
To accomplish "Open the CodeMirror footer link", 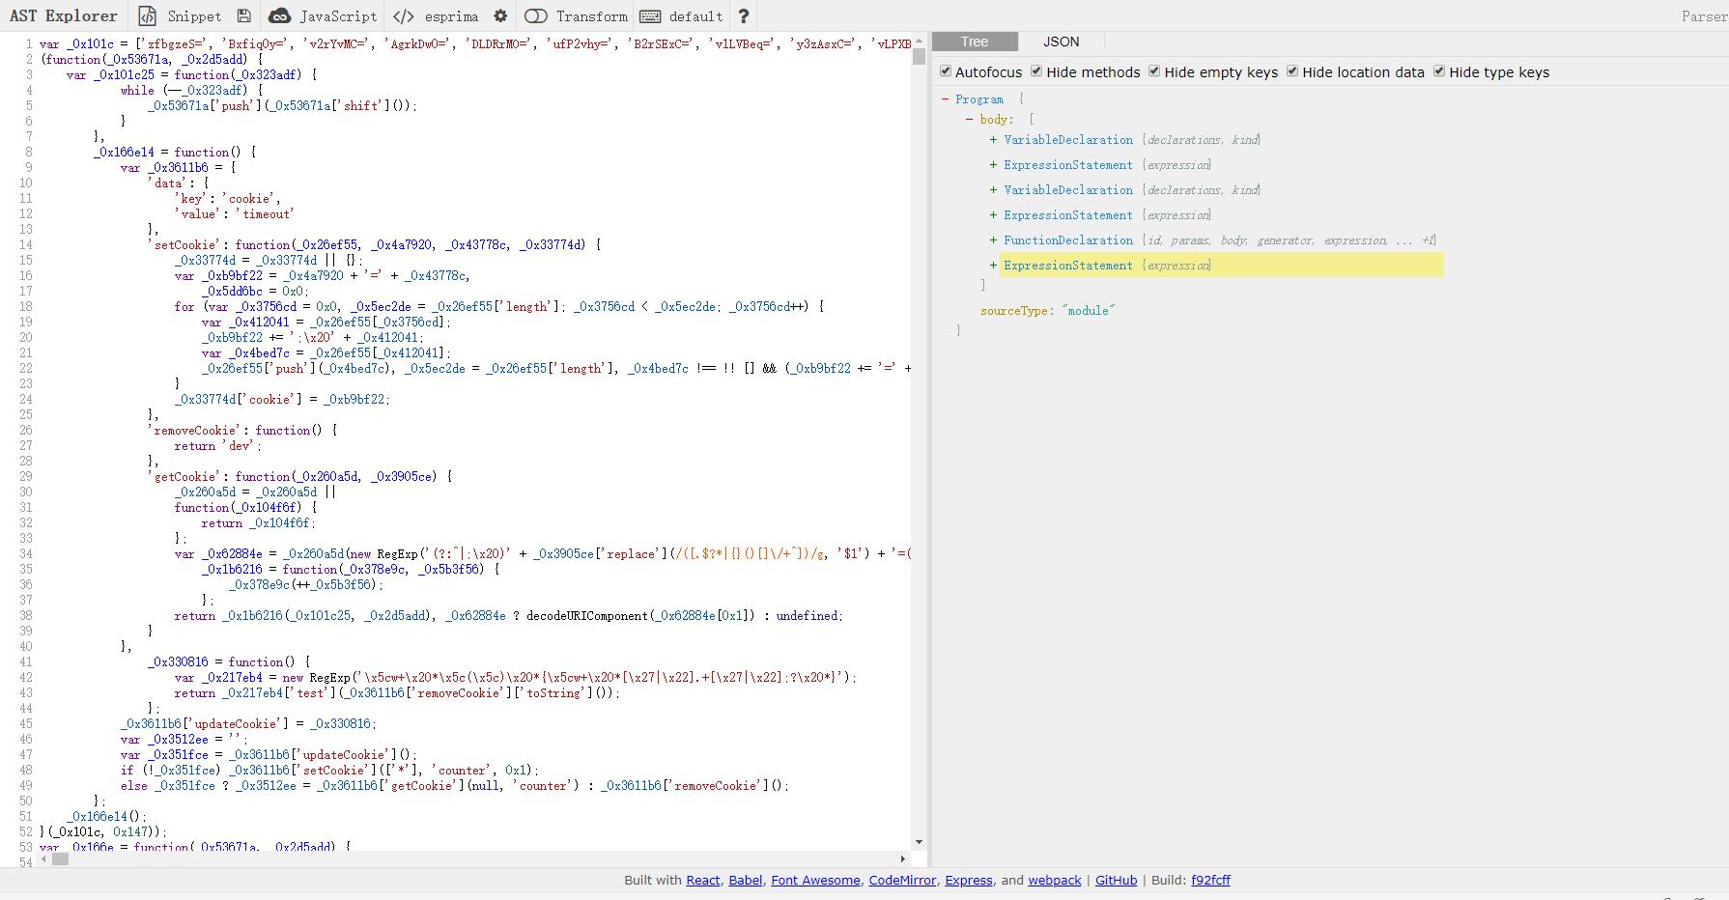I will [x=903, y=880].
